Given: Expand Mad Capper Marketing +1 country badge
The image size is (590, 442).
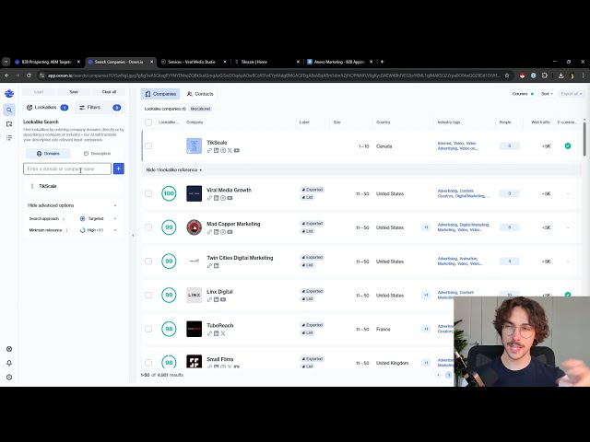Looking at the screenshot, I should pyautogui.click(x=426, y=227).
